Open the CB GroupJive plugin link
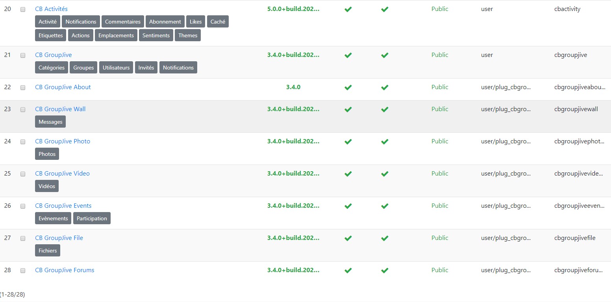 (54, 55)
